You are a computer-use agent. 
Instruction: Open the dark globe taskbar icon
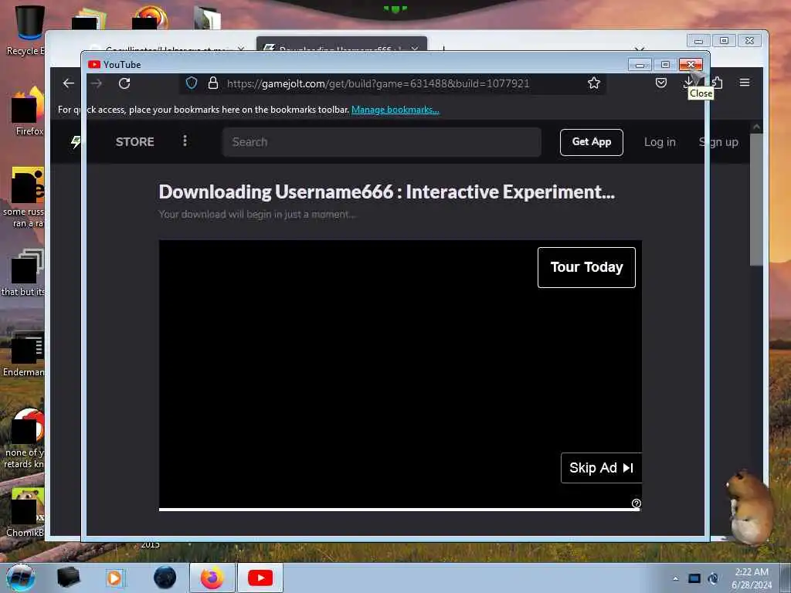[165, 578]
